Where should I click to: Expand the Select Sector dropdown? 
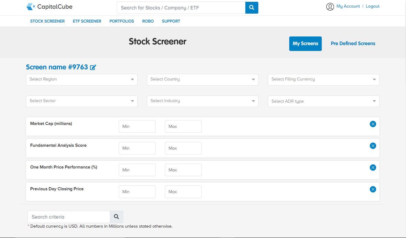[x=82, y=101]
